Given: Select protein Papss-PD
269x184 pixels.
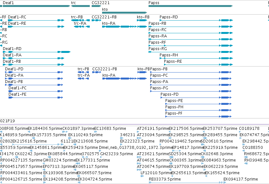Looking at the screenshot, I should click(x=169, y=94).
